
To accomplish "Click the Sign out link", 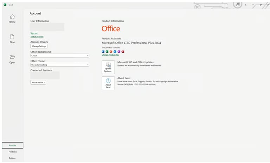I will click(34, 33).
